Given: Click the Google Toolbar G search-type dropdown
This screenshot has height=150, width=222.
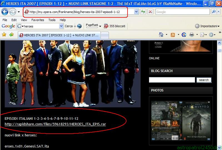Looking at the screenshot, I should tap(20, 26).
